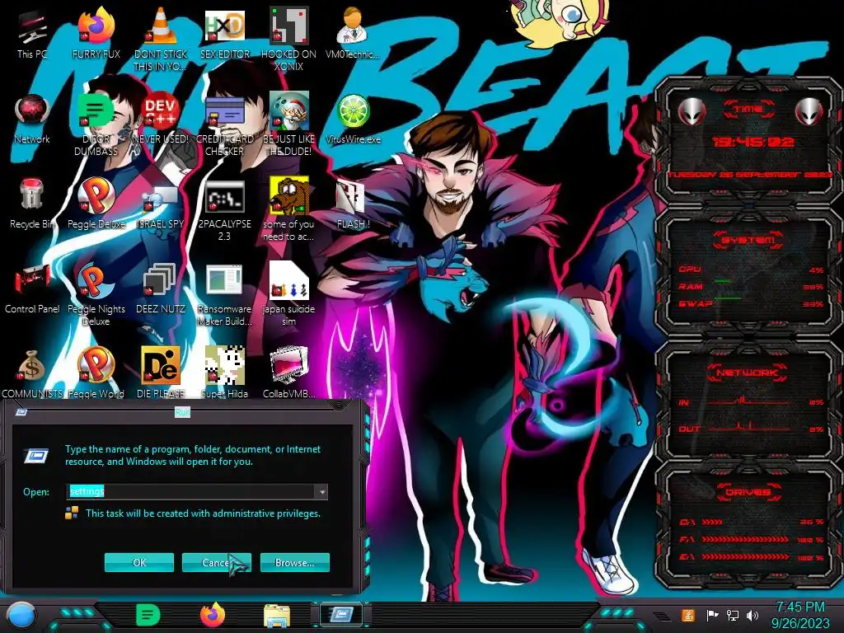This screenshot has height=633, width=844.
Task: Open the Recycle Bin
Action: click(32, 204)
